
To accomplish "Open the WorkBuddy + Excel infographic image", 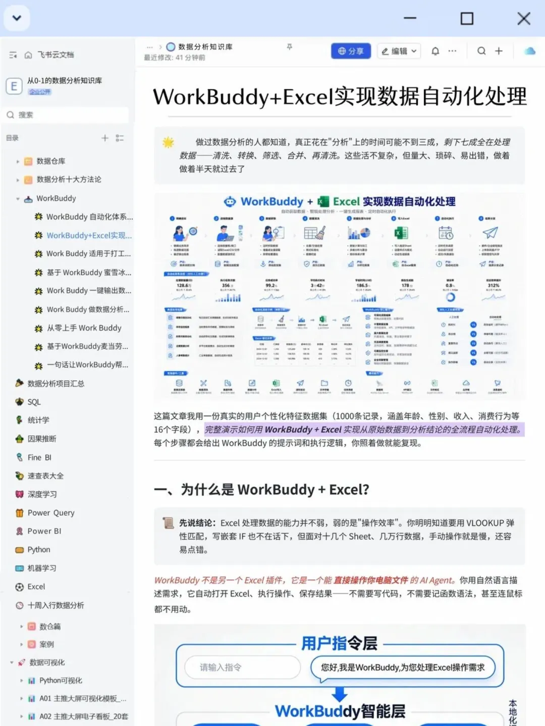I will pyautogui.click(x=340, y=296).
